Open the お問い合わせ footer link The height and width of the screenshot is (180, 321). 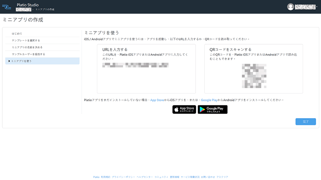tap(208, 177)
